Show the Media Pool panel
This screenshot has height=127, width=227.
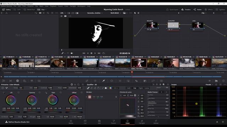(29, 10)
